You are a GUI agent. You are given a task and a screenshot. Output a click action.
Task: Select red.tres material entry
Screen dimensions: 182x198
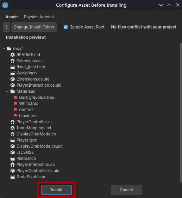point(26,110)
